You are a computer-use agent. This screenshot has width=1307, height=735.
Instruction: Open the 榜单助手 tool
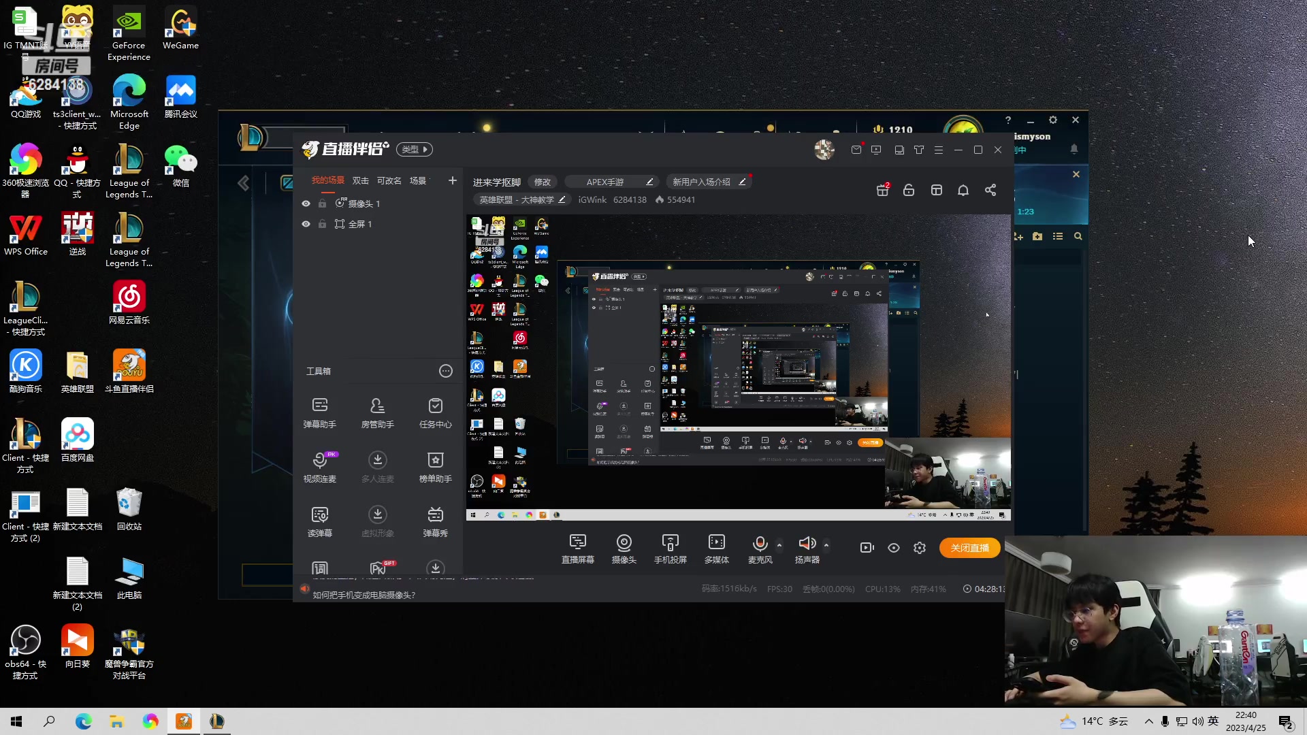(435, 467)
